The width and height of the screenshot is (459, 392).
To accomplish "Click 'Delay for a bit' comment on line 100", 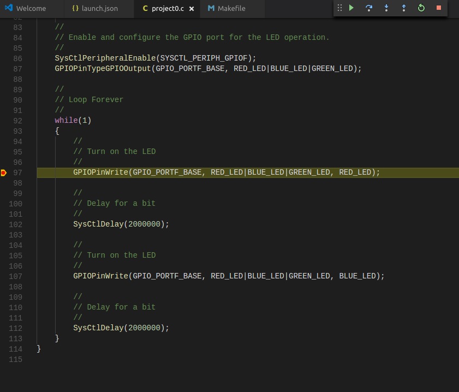I will pyautogui.click(x=114, y=204).
